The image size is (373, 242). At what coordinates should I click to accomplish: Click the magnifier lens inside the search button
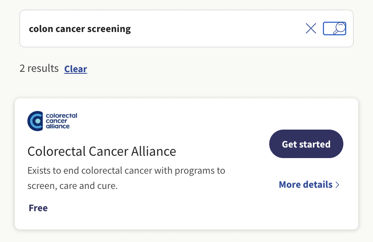tap(340, 27)
